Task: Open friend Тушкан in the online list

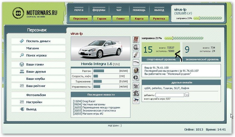Action: tap(168, 88)
